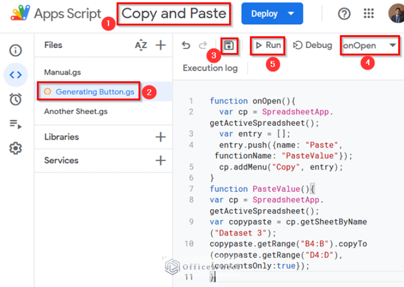This screenshot has height=287, width=404.
Task: Open the Manual.gs file
Action: (x=63, y=72)
